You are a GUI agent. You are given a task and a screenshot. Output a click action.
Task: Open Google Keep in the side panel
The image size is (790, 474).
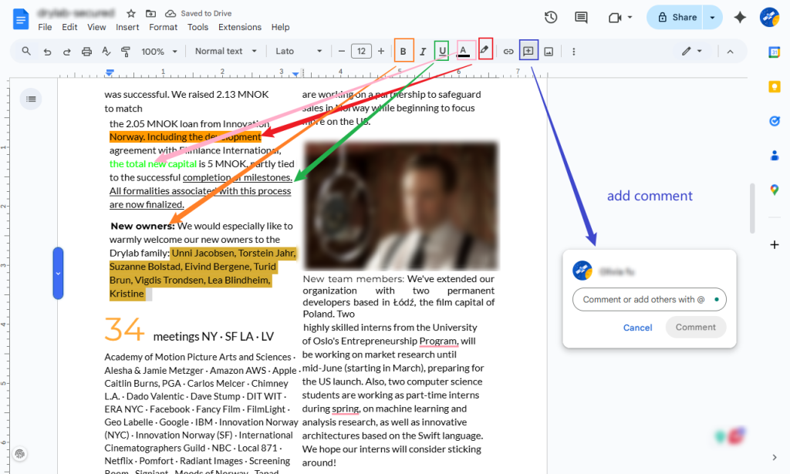tap(775, 86)
